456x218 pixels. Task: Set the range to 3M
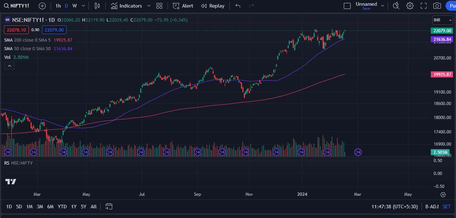pos(40,207)
